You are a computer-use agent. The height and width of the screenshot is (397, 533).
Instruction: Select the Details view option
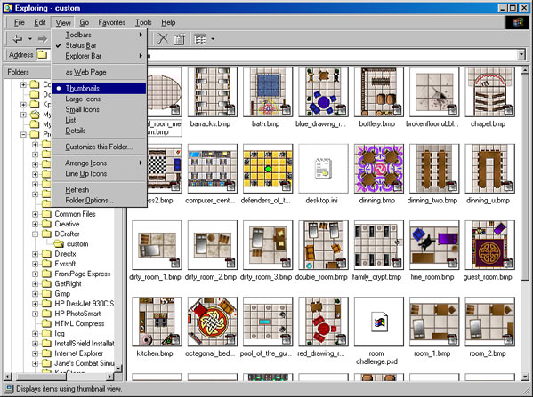tap(100, 131)
